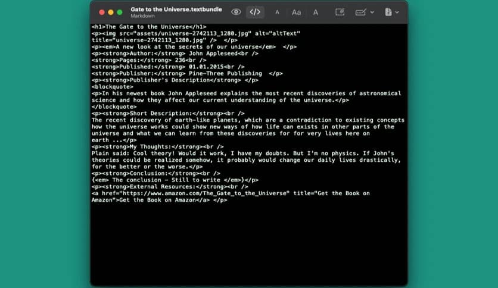Click the Pages 236 line

[149, 60]
